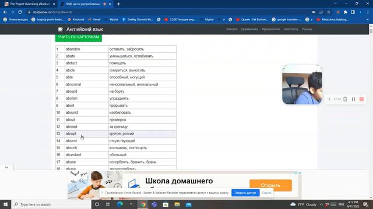
Task: Open a new browser tab with plus
Action: pos(118,4)
